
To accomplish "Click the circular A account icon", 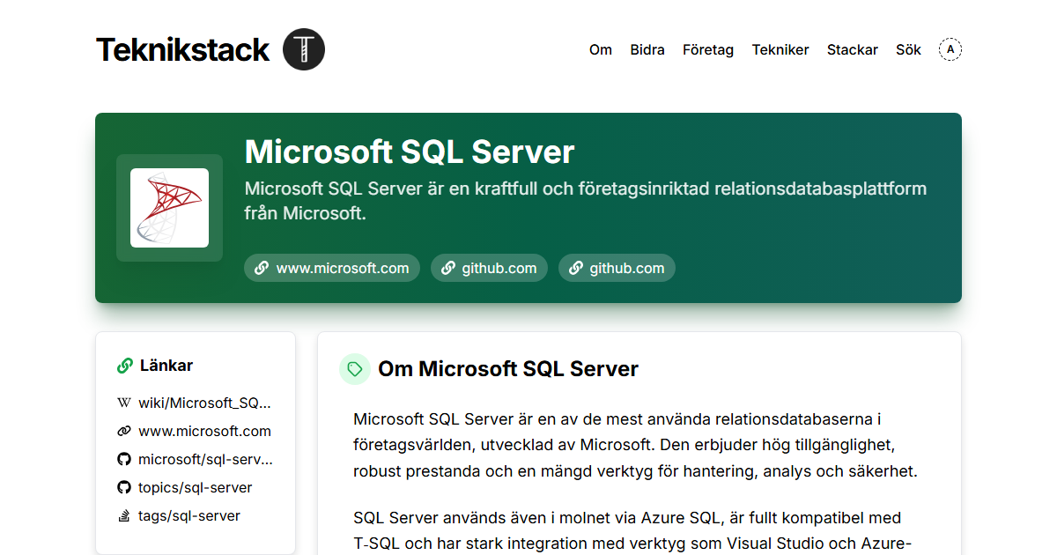I will [950, 49].
